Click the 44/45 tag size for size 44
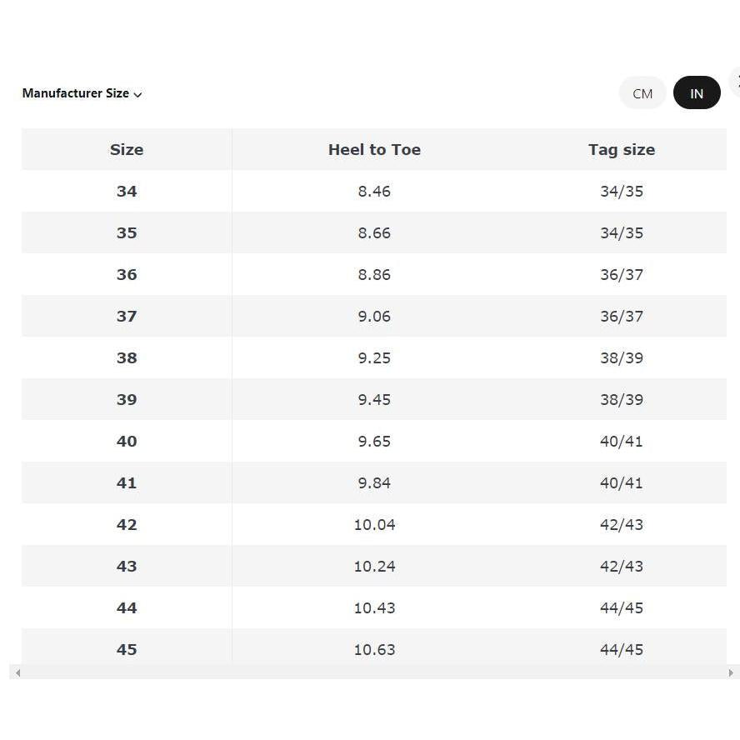 tap(622, 607)
